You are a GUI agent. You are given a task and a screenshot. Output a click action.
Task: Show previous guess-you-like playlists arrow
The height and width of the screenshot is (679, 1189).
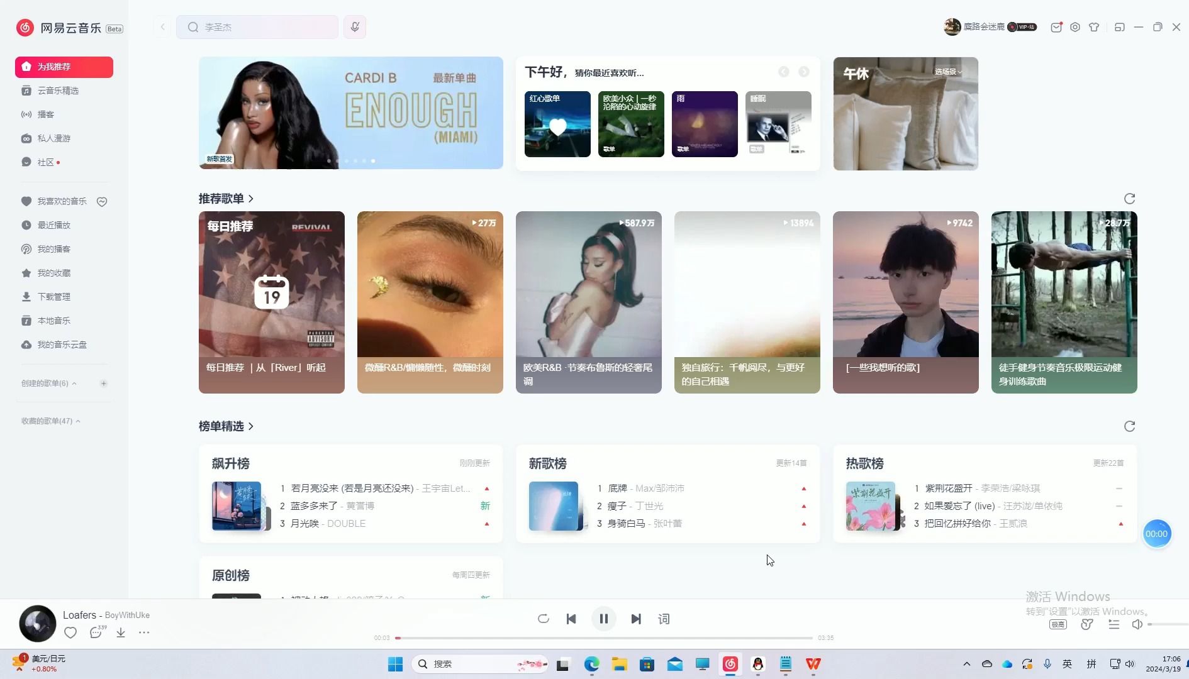tap(783, 72)
